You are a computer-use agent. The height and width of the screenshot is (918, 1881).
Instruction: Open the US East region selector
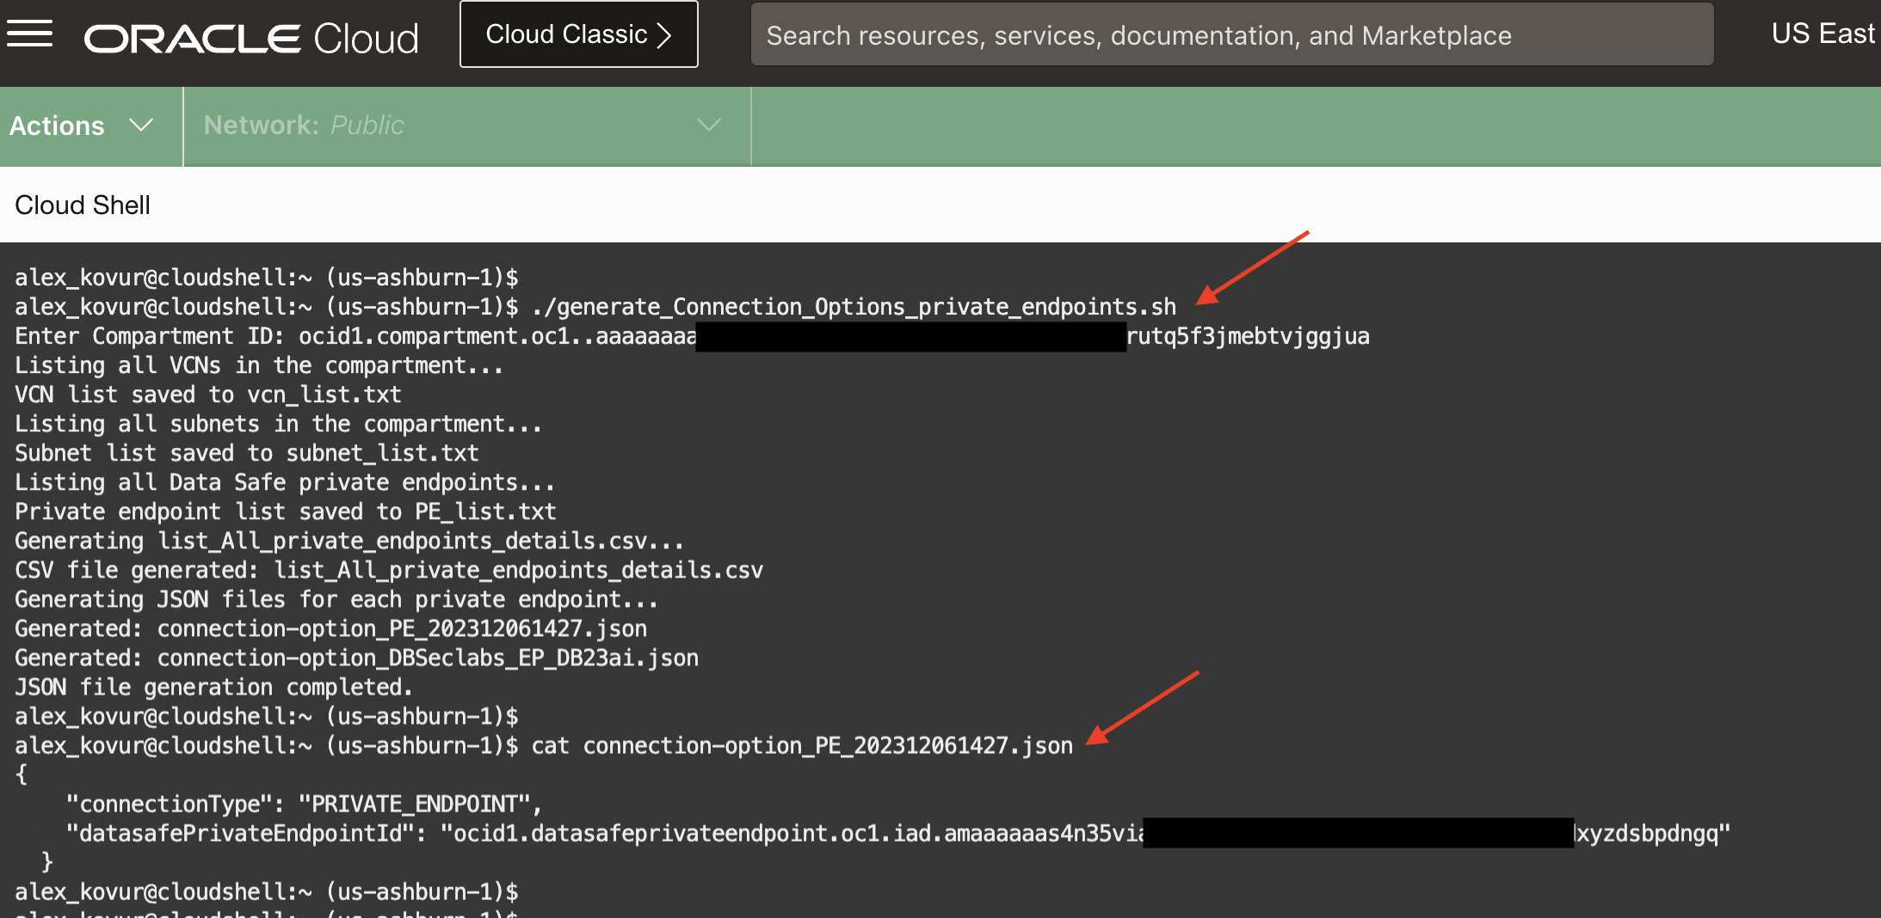[1823, 34]
